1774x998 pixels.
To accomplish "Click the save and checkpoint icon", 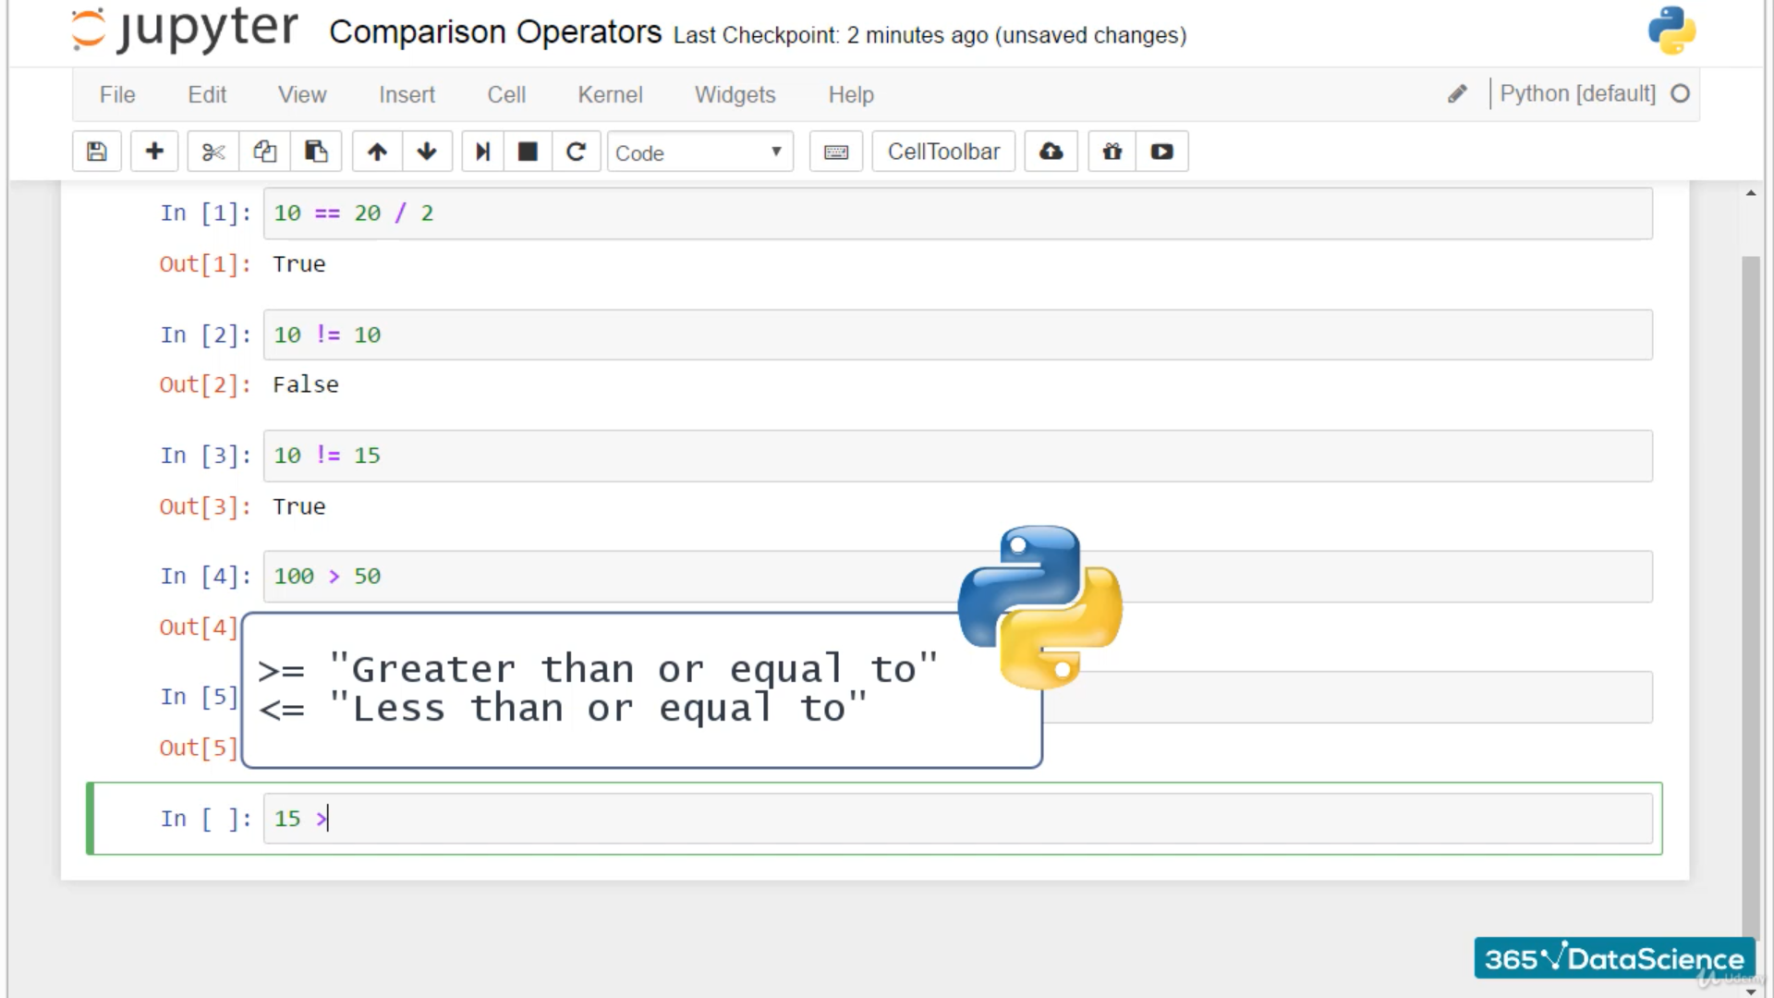I will (x=97, y=152).
